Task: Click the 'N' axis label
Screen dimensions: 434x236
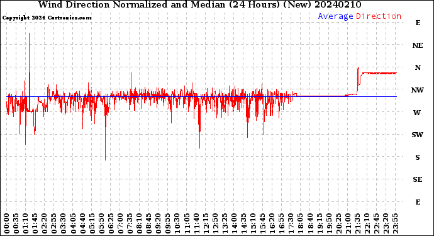Action: [x=418, y=67]
